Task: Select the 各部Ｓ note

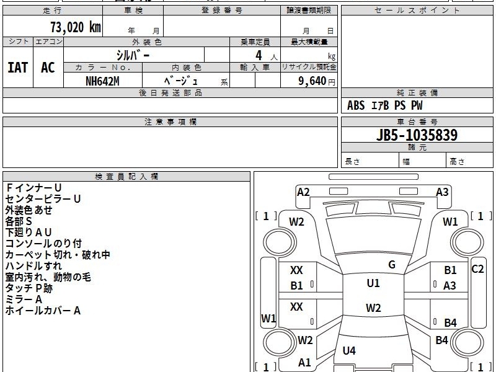Action: 19,221
